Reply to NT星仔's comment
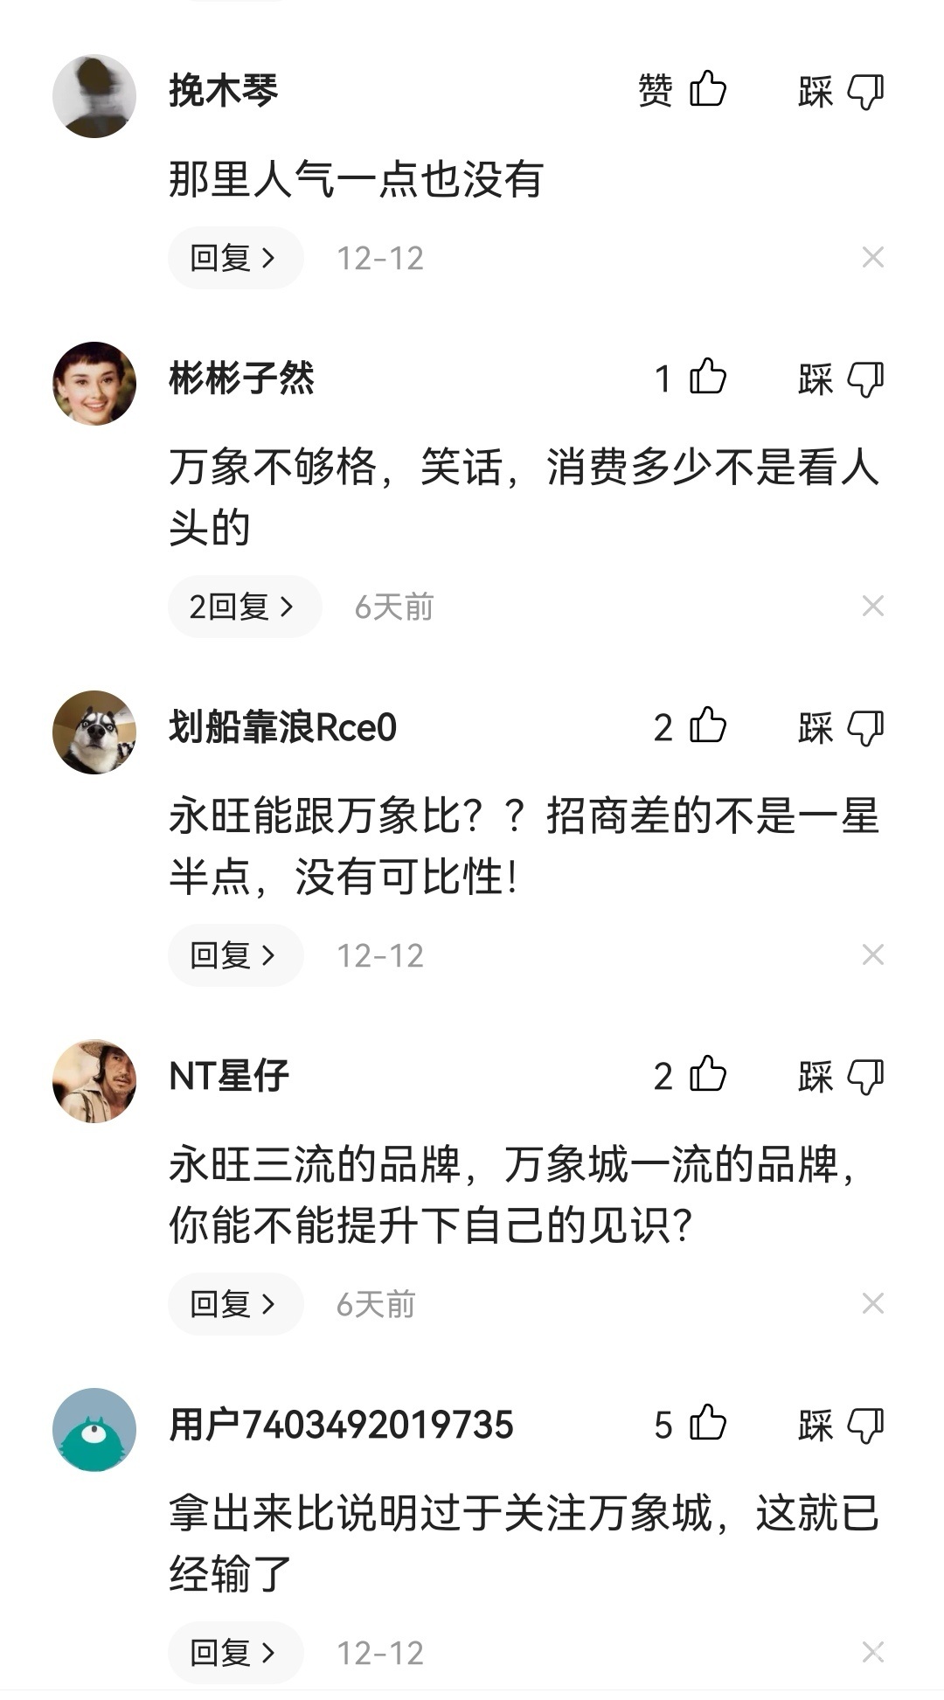 pyautogui.click(x=234, y=1304)
